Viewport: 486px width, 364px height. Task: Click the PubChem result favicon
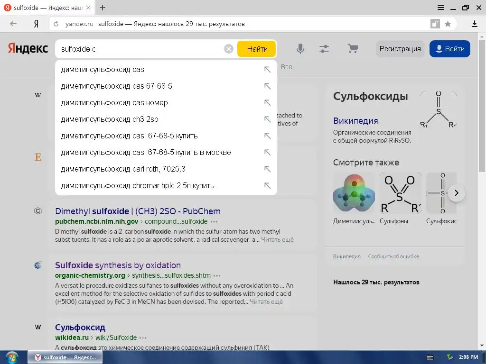coord(38,211)
